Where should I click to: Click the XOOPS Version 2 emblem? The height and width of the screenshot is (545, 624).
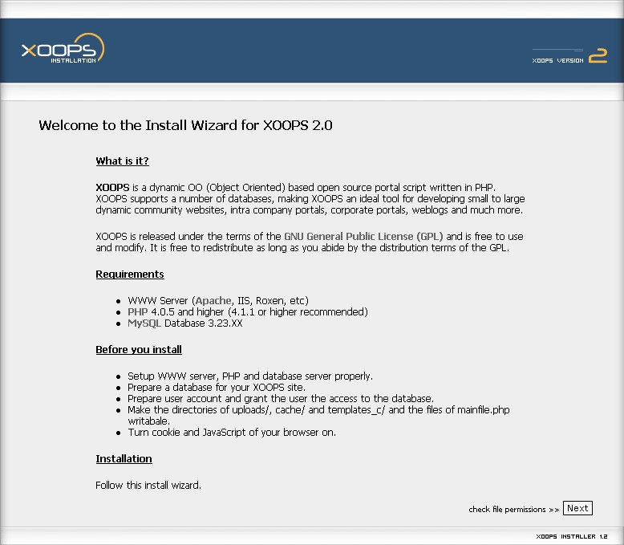click(x=569, y=55)
